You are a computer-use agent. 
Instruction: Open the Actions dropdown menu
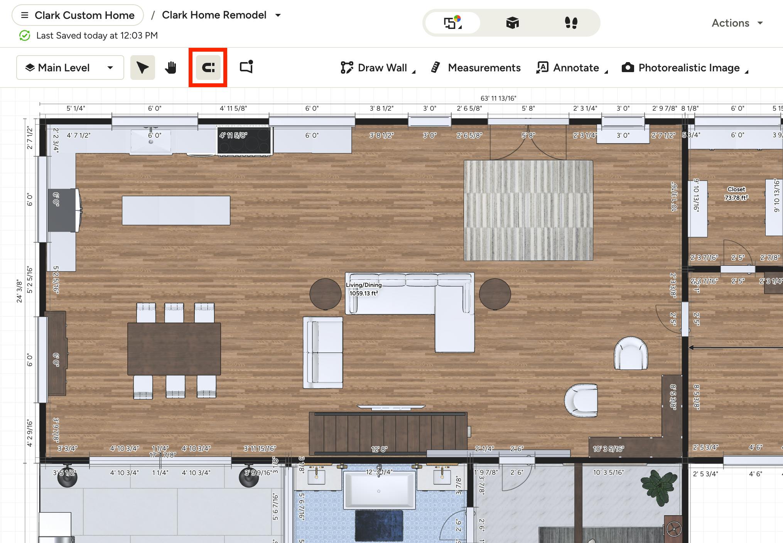point(737,23)
